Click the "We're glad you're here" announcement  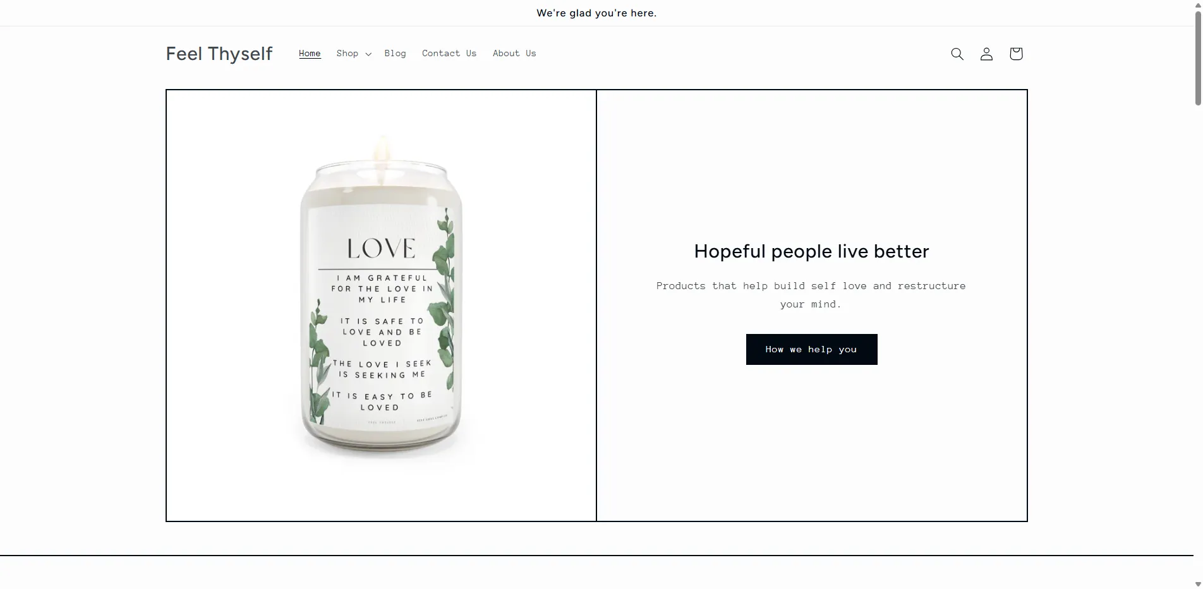(x=596, y=13)
